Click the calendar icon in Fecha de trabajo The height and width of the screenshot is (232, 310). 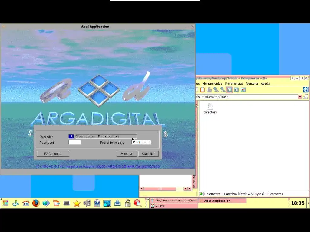click(139, 143)
